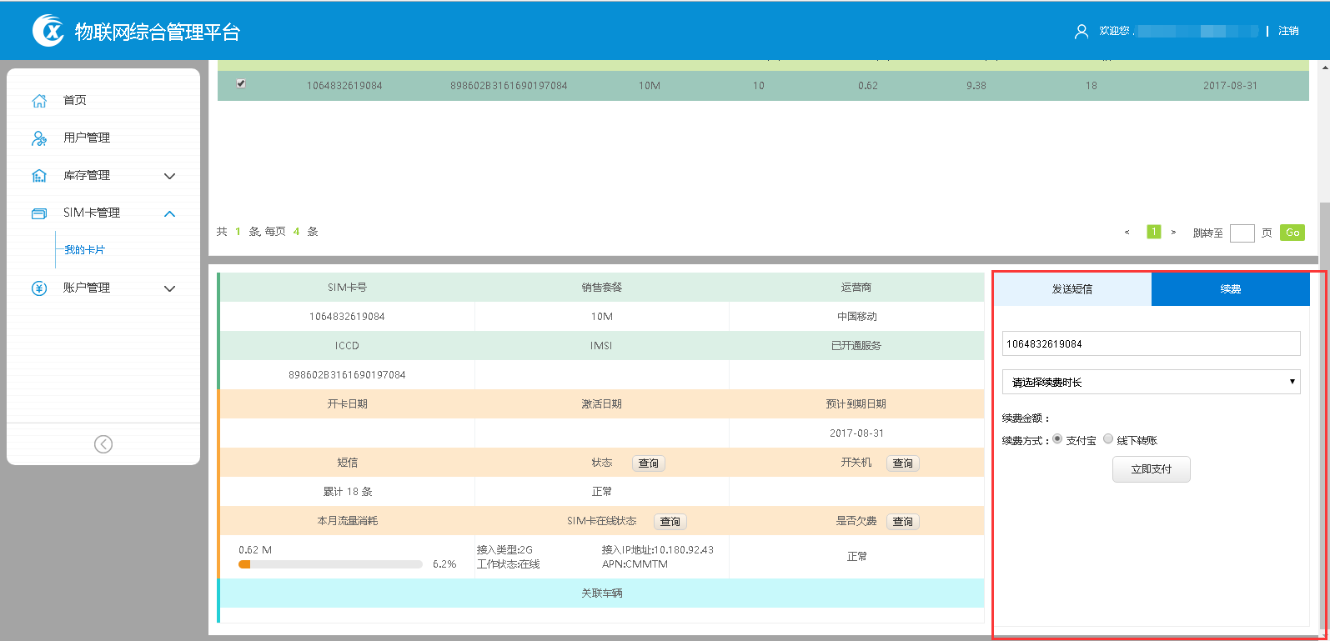Click the page number jump input field

1242,233
